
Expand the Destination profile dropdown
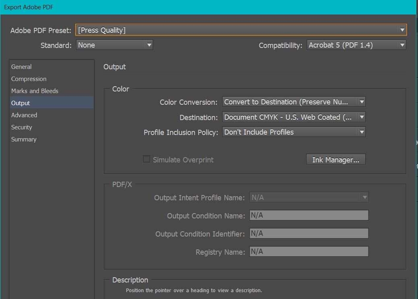point(294,117)
